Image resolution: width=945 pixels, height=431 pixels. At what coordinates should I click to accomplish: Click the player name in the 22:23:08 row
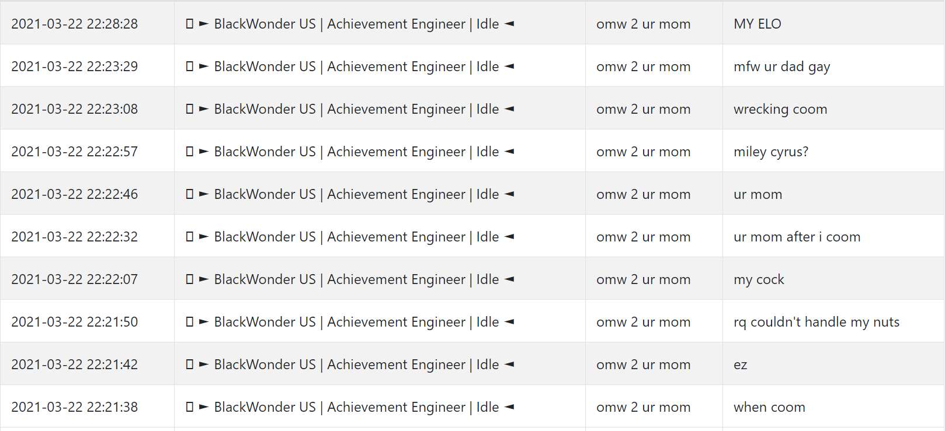point(643,109)
